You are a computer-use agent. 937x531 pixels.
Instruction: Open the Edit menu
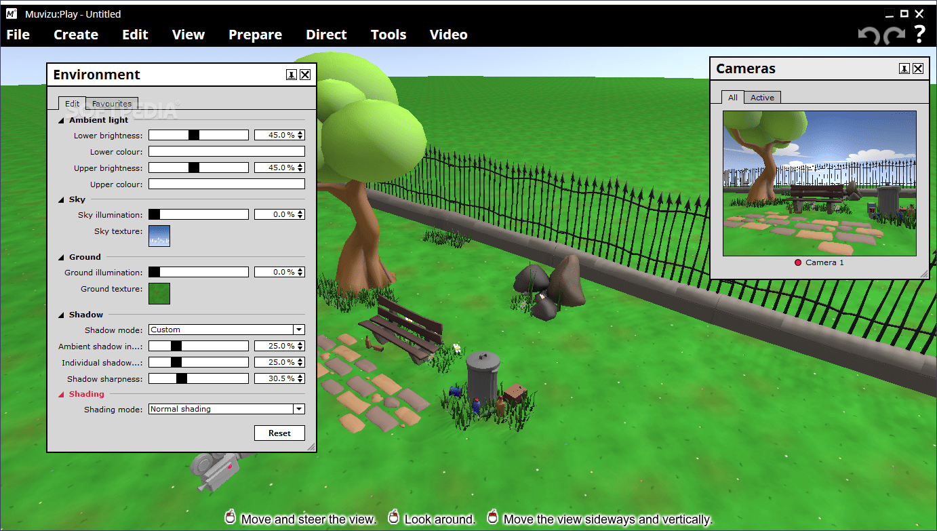(x=135, y=35)
